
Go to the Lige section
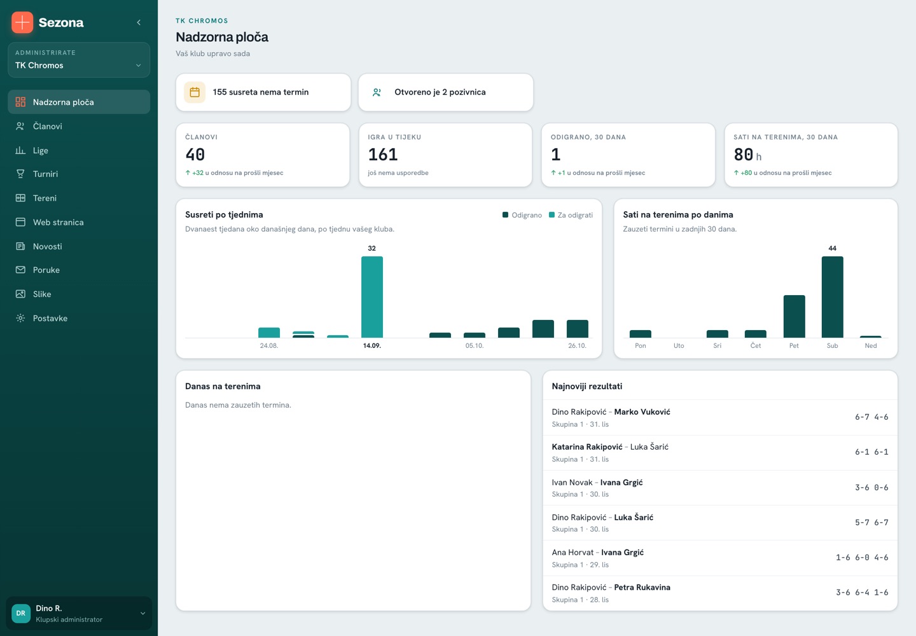coord(79,150)
